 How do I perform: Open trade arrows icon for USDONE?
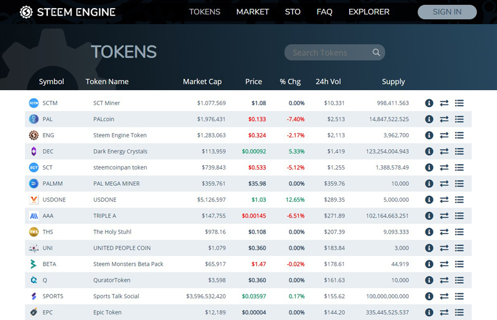click(x=444, y=200)
